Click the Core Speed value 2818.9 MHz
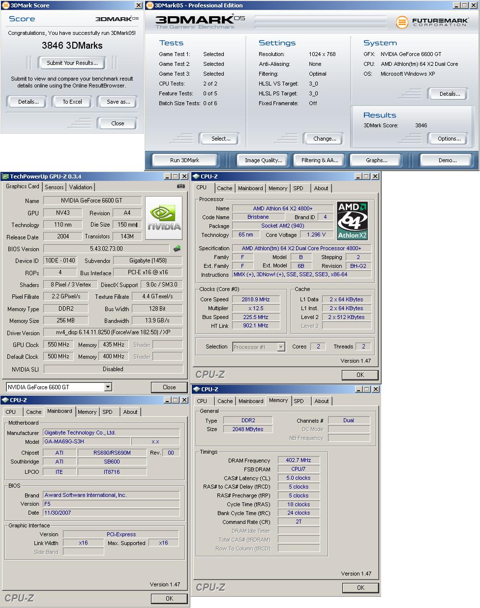Viewport: 480px width, 608px height. click(x=256, y=299)
